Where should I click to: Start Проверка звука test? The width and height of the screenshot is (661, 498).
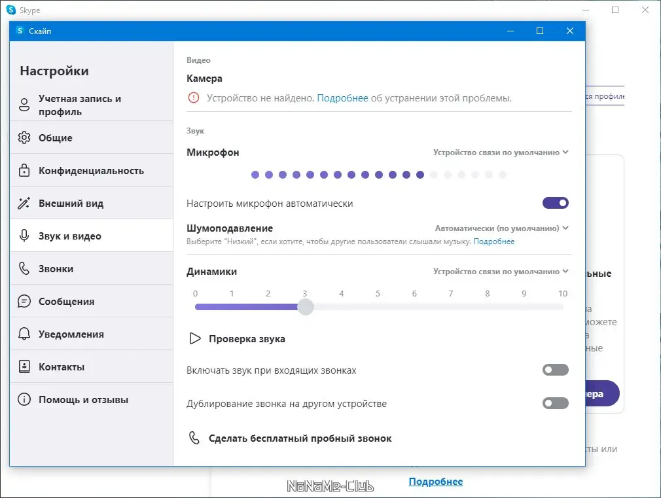pyautogui.click(x=236, y=338)
